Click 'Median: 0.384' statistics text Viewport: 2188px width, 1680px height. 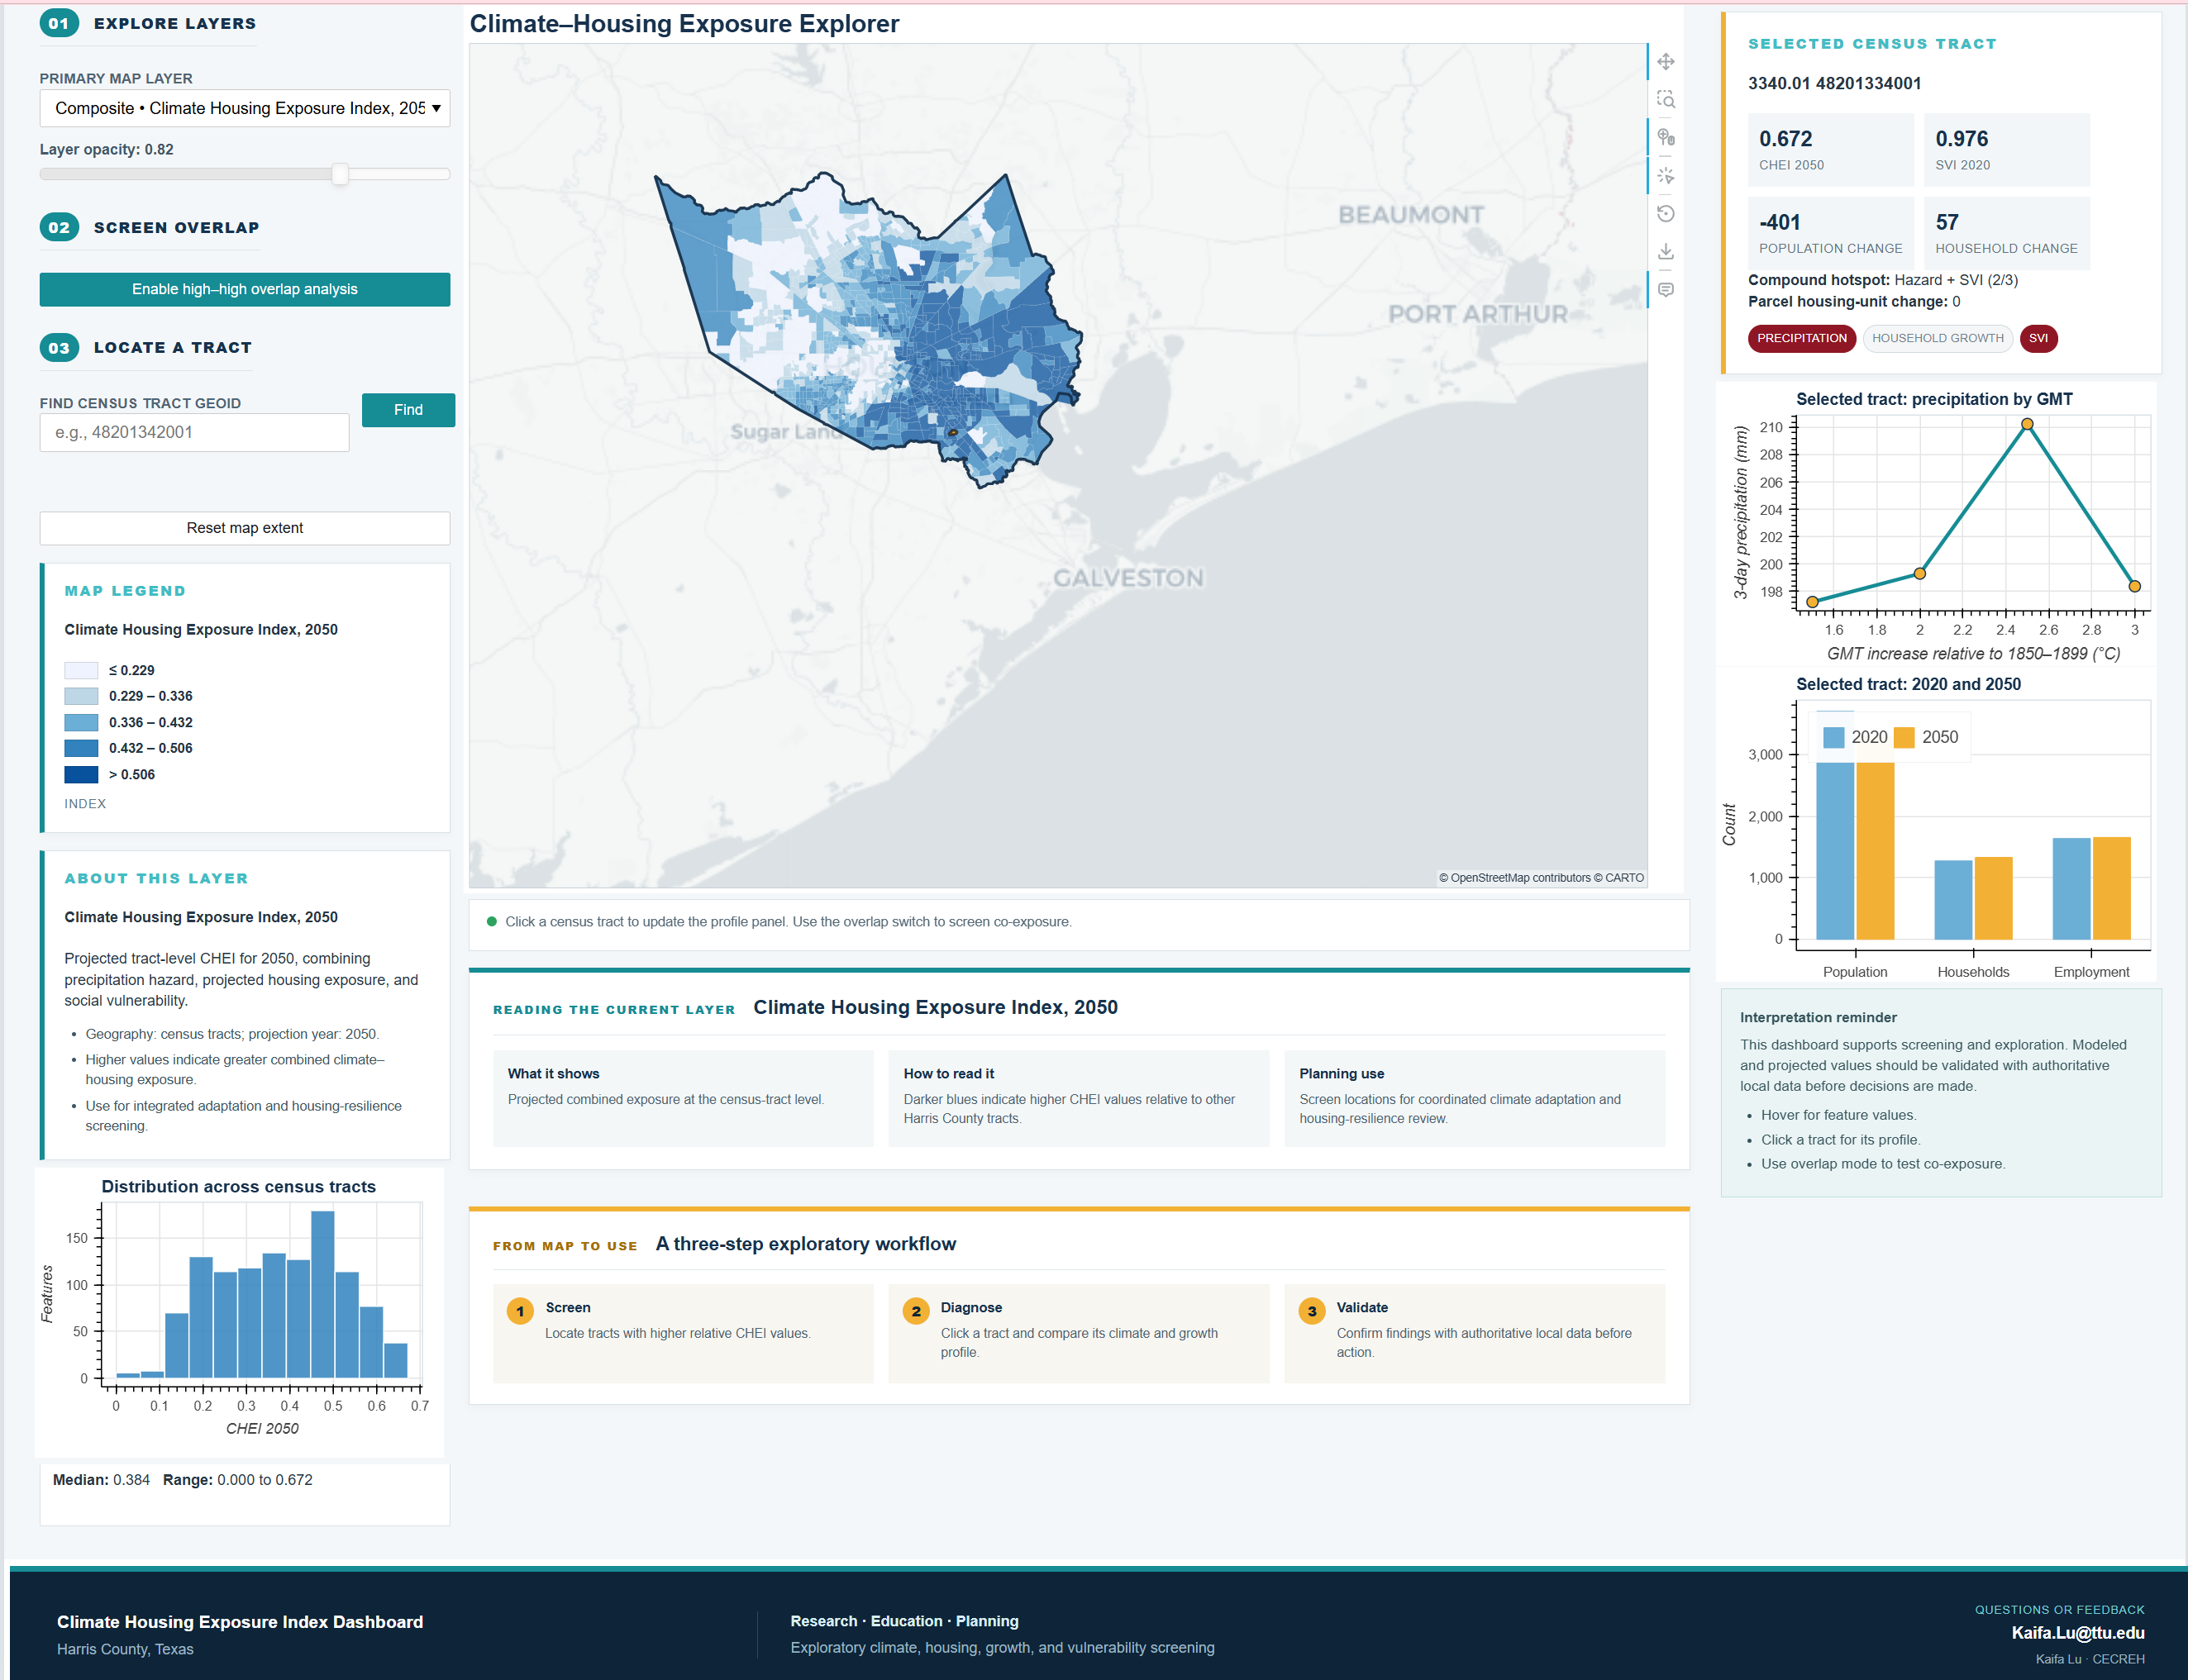pos(101,1479)
